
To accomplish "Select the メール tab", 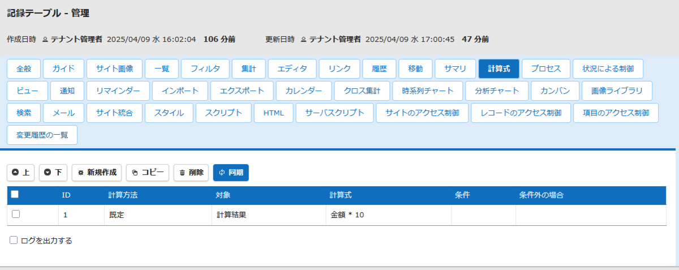I will (63, 113).
